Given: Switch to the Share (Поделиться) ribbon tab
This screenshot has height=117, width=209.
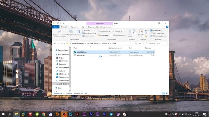Looking at the screenshot, I should pos(74,27).
